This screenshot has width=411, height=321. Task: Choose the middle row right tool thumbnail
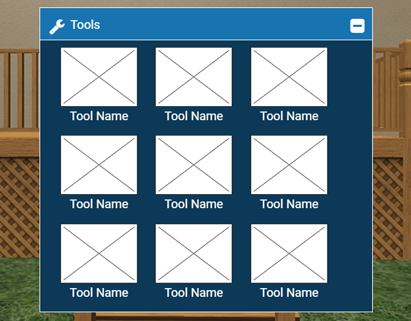289,165
